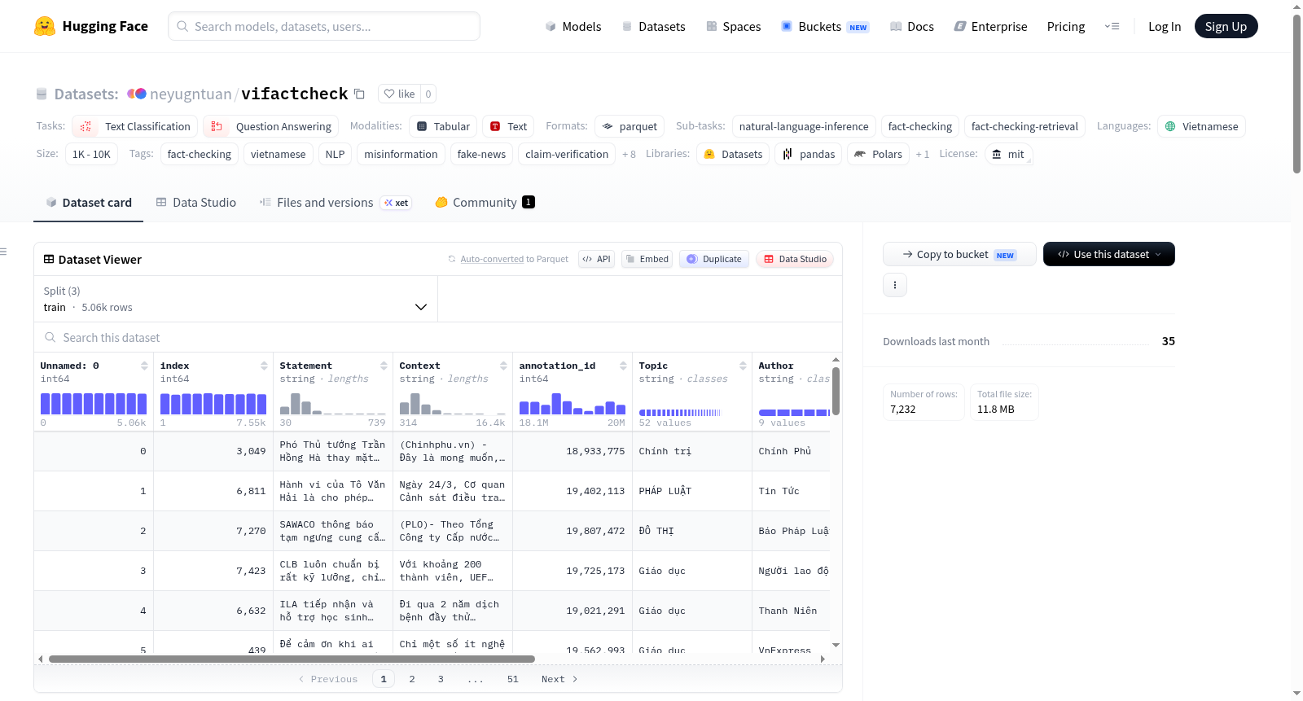This screenshot has height=701, width=1303.
Task: Sort the Context column
Action: click(503, 366)
